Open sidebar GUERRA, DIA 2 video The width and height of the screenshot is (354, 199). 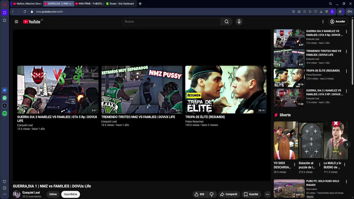pos(289,98)
